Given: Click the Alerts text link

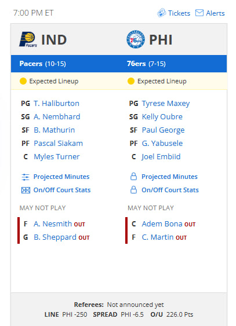Looking at the screenshot, I should pyautogui.click(x=215, y=13).
